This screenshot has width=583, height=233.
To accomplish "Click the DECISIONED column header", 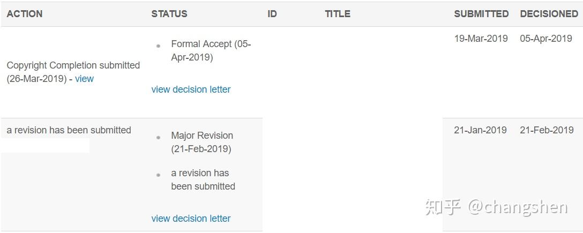I will [549, 14].
